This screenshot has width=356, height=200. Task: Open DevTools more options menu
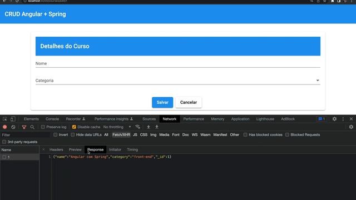[x=343, y=119]
